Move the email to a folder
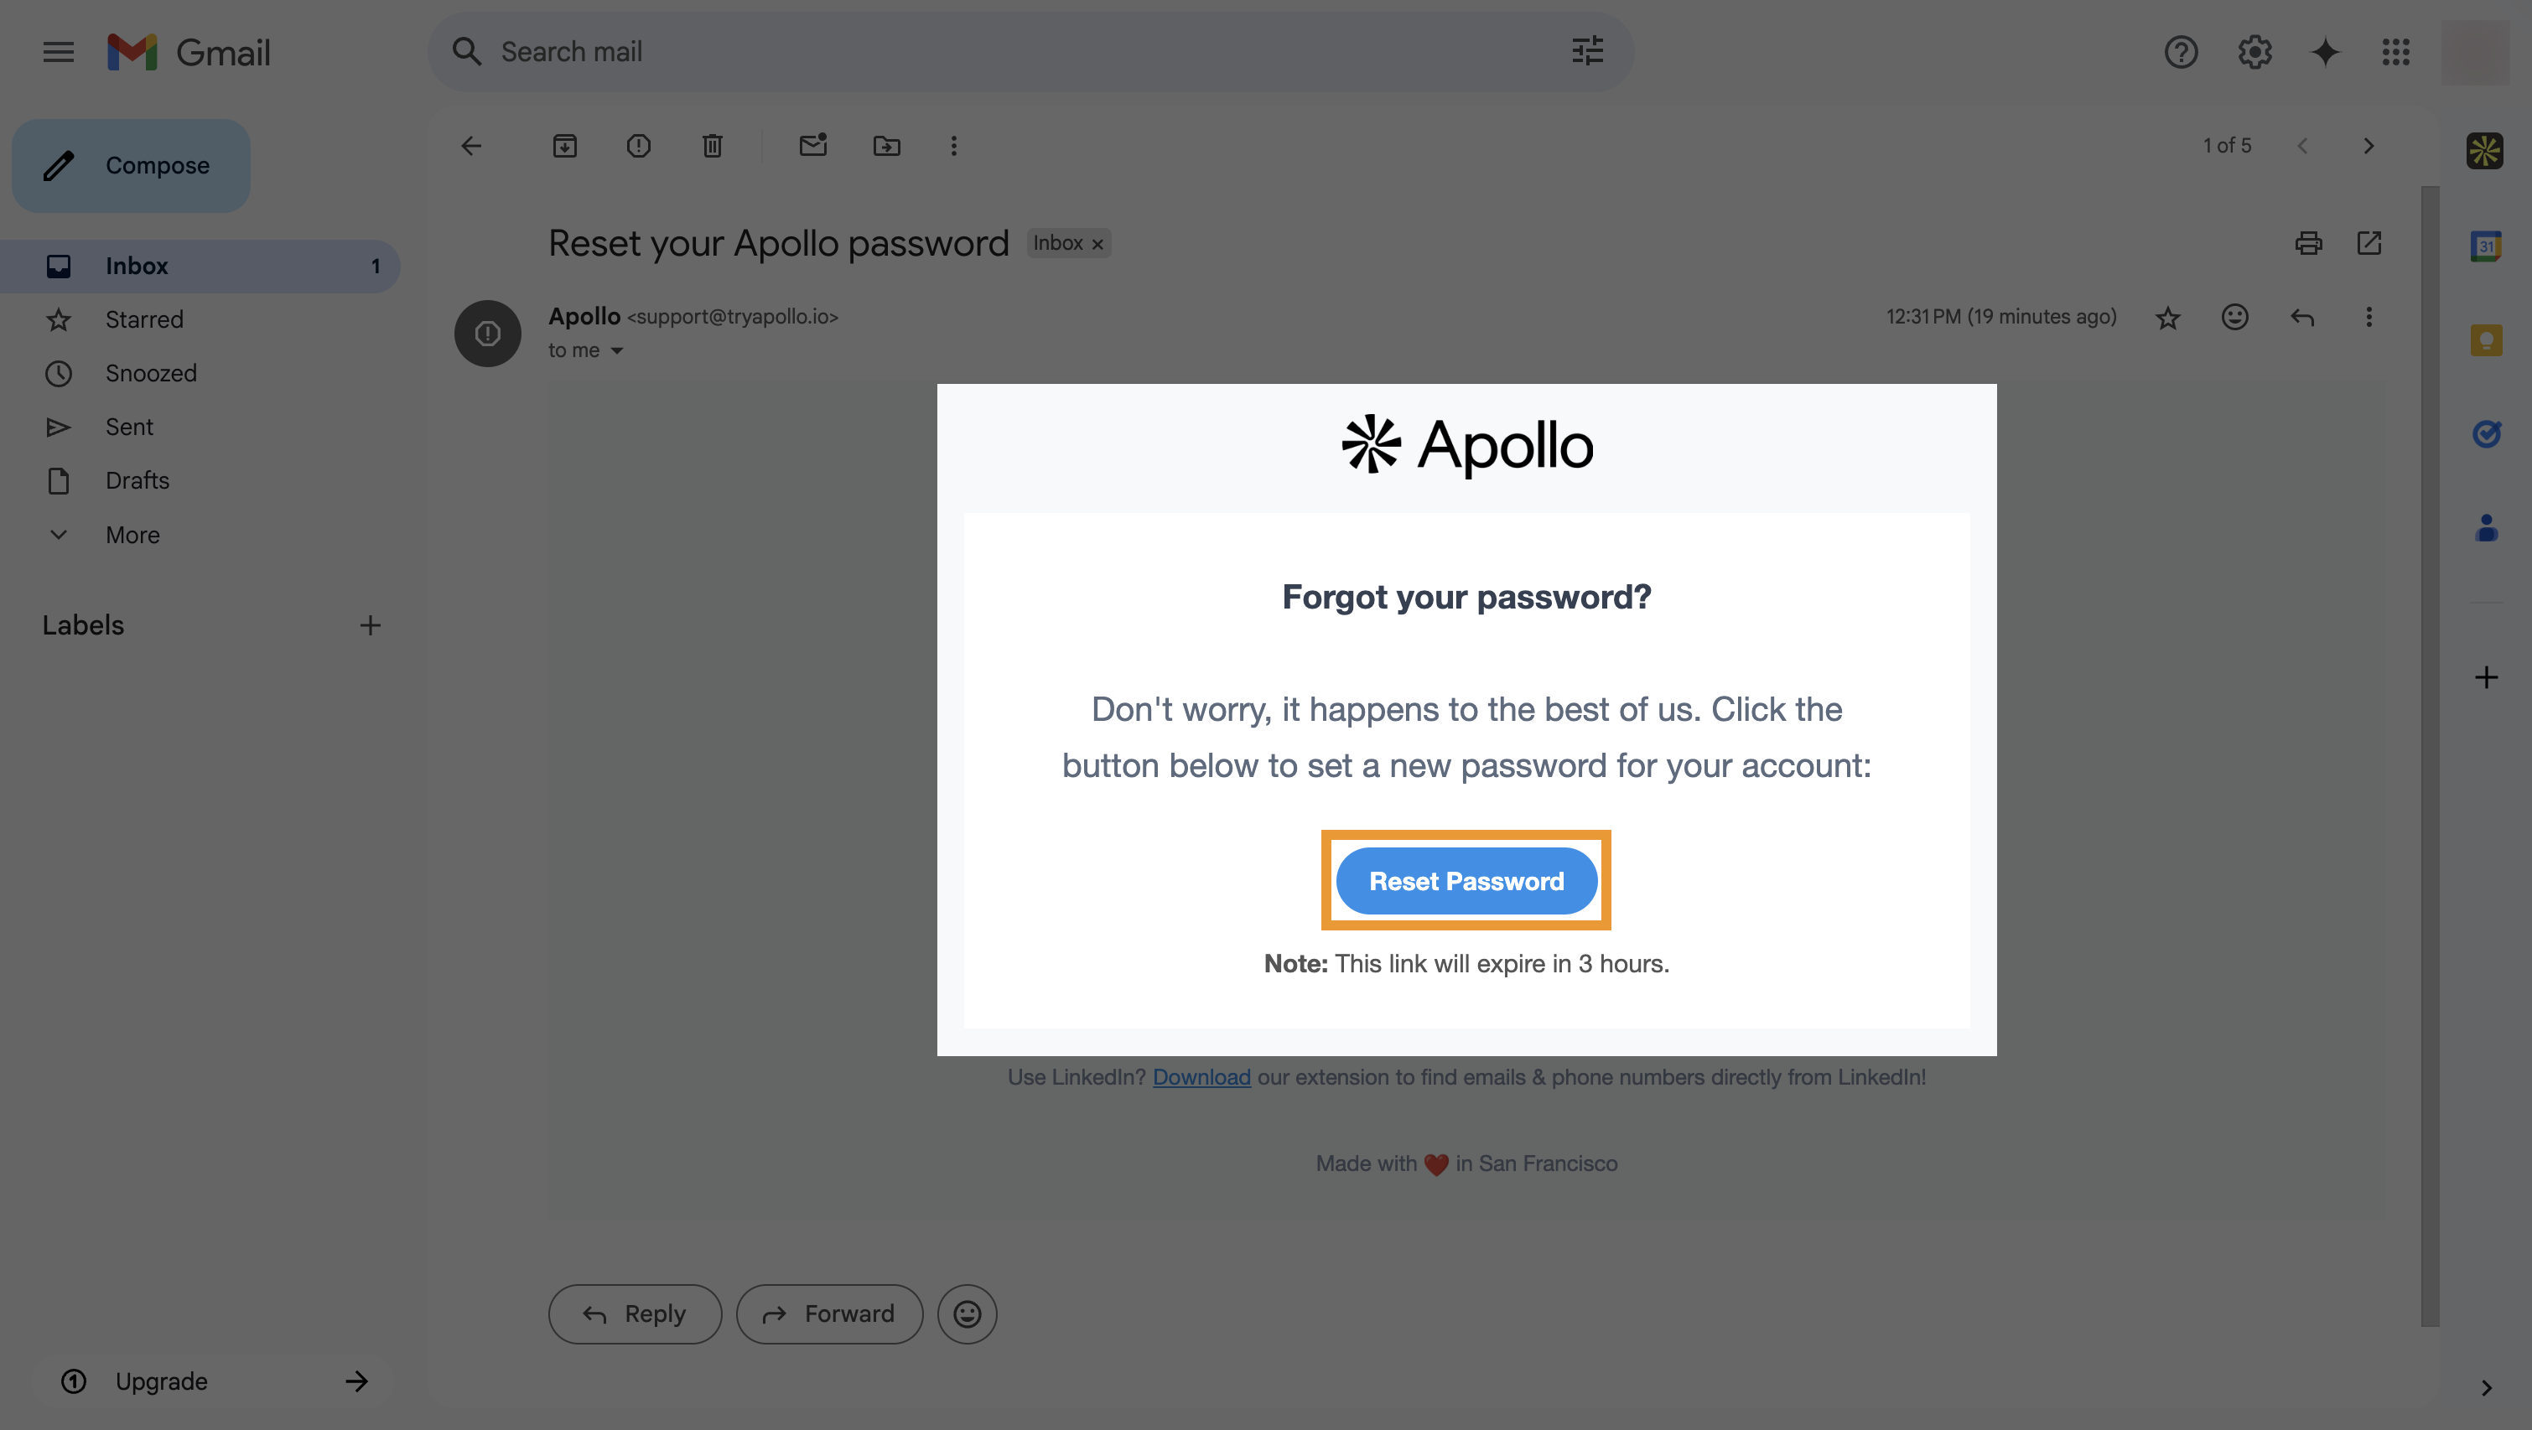 point(886,146)
